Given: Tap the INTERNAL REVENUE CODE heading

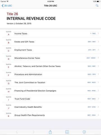Looking at the screenshot, I should (x=31, y=19).
